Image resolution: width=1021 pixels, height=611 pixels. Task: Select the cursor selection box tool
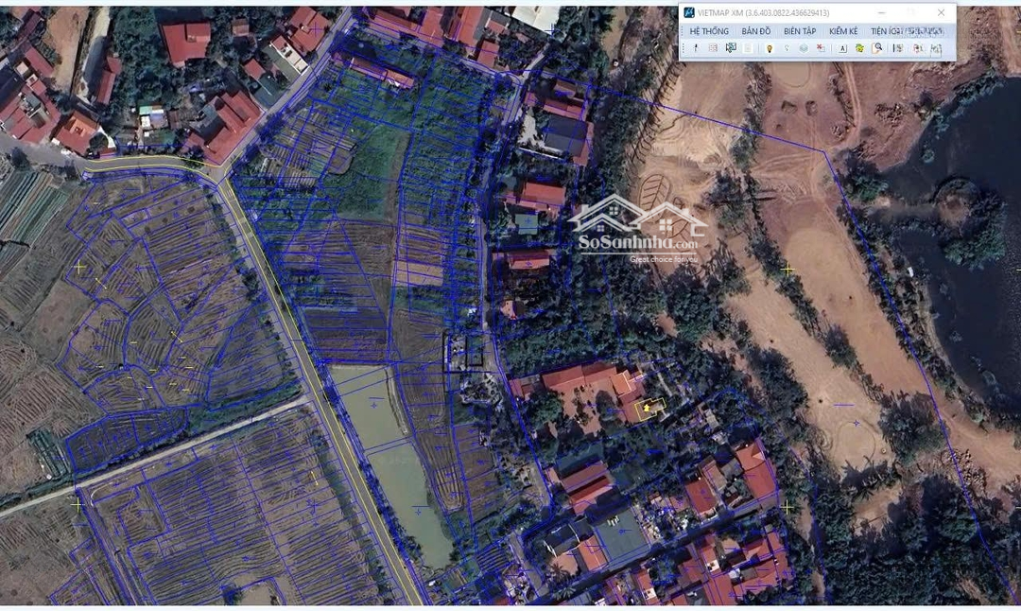tap(731, 48)
